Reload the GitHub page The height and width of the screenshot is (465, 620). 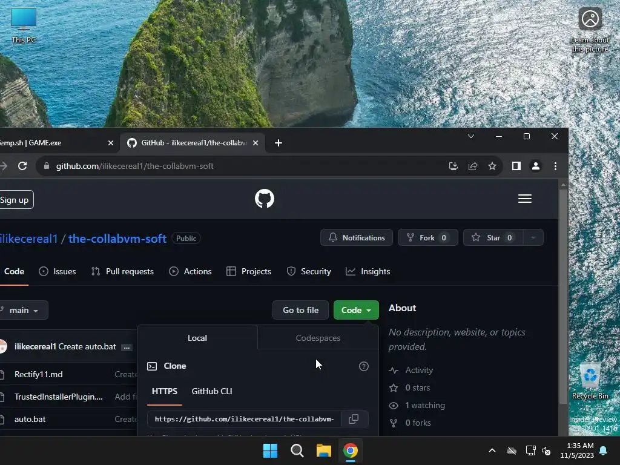pos(22,166)
